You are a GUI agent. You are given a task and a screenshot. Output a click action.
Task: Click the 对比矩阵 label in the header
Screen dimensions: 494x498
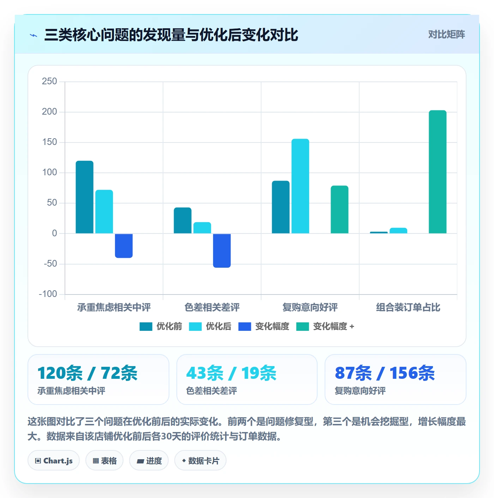coord(446,35)
